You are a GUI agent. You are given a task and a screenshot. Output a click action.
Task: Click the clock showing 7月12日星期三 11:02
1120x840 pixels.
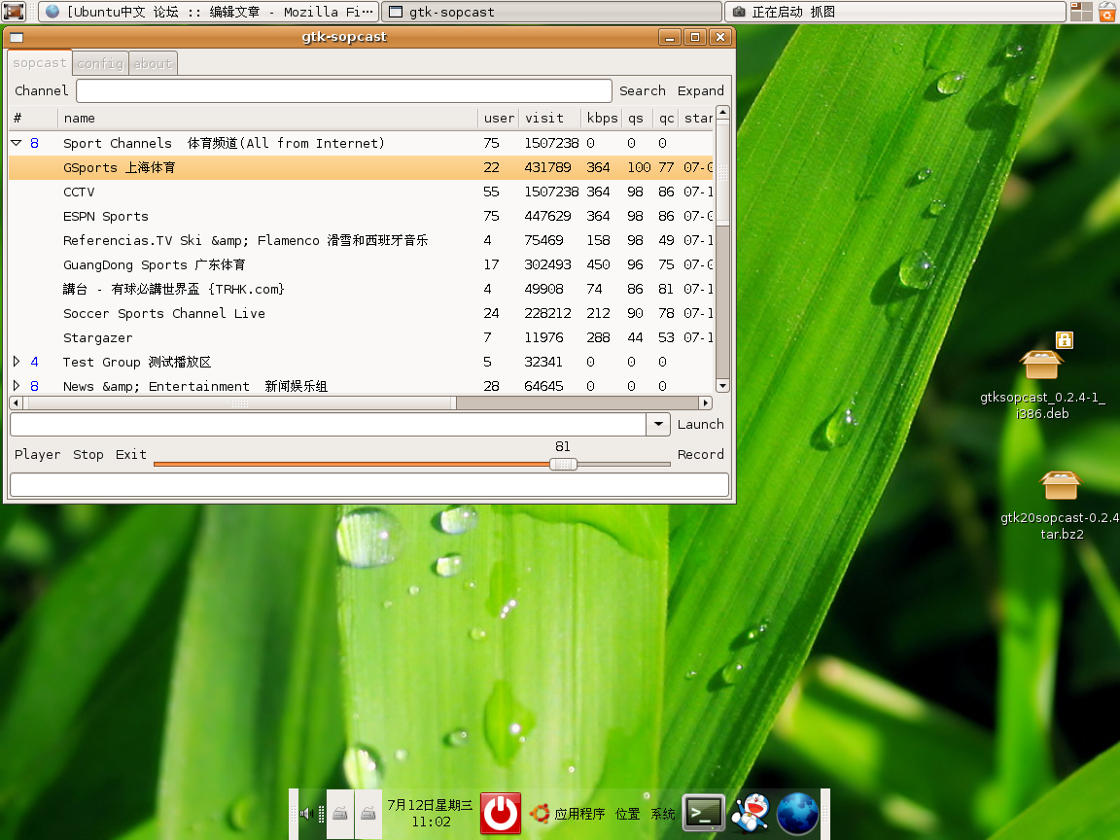click(x=430, y=813)
